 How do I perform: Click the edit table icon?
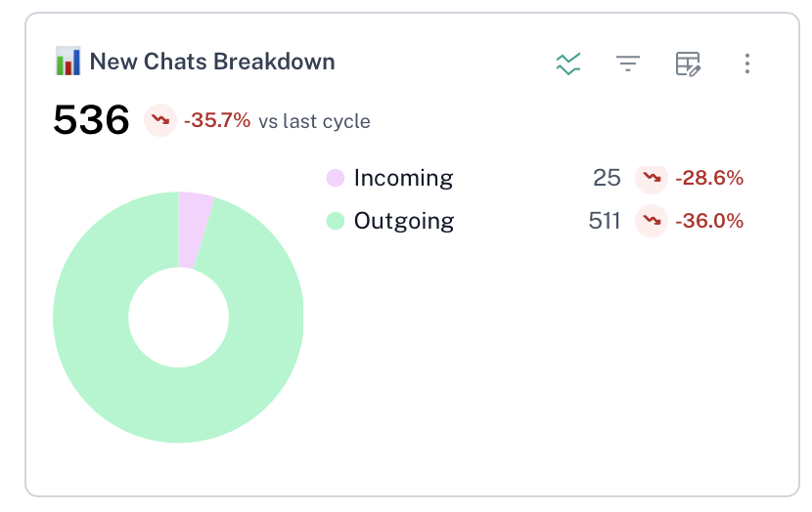point(689,64)
